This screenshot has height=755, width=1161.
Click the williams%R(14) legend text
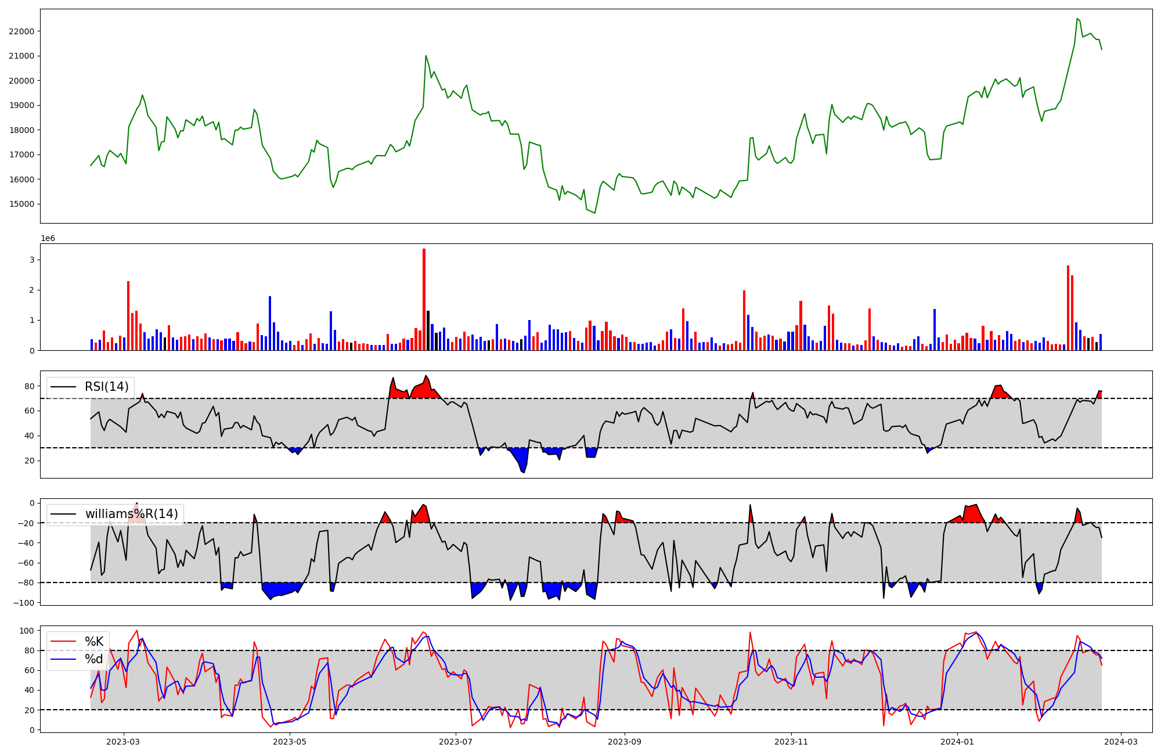click(132, 514)
